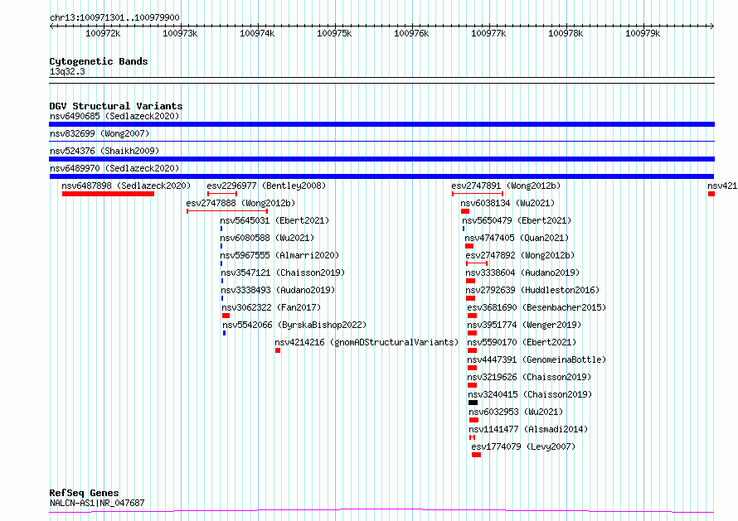
Task: Select the 13q32.3 band label
Action: (67, 71)
